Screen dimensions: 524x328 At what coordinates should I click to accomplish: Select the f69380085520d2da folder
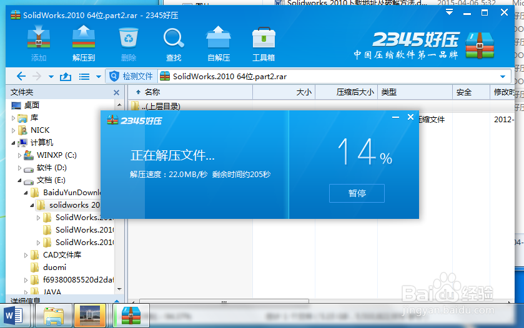(79, 279)
